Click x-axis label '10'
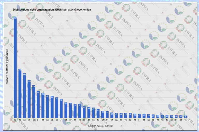199x132 pixels. coord(66,120)
